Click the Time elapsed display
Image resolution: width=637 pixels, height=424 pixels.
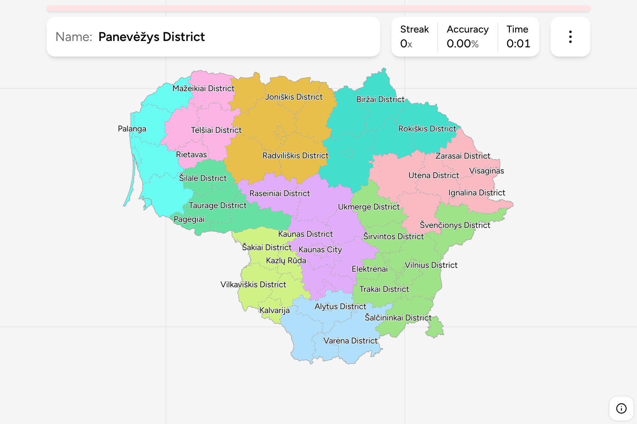tap(518, 37)
